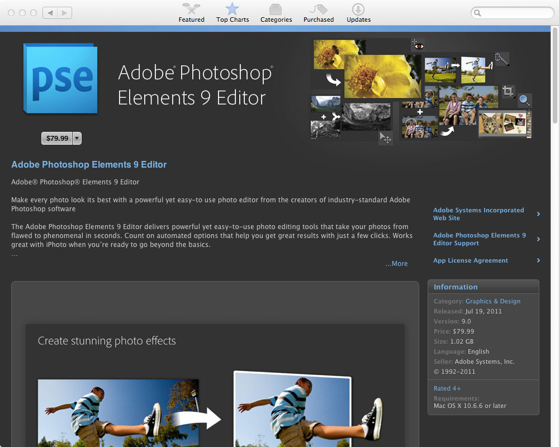
Task: Click the move tool icon in banner
Action: [x=385, y=138]
